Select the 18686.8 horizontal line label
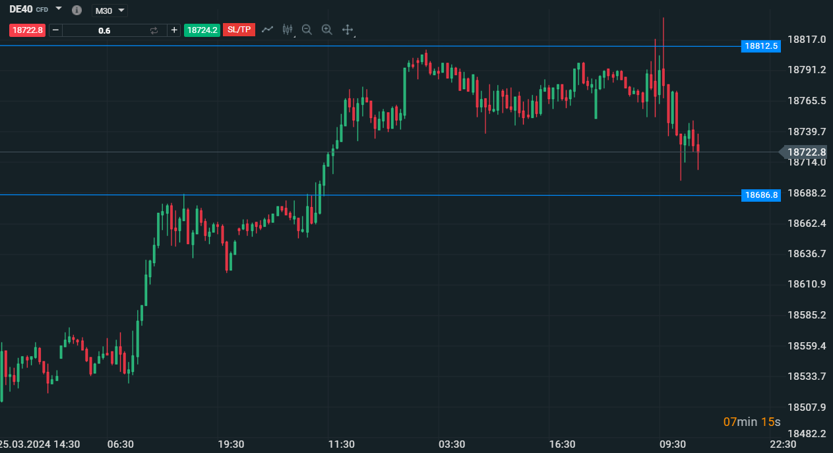 (762, 195)
